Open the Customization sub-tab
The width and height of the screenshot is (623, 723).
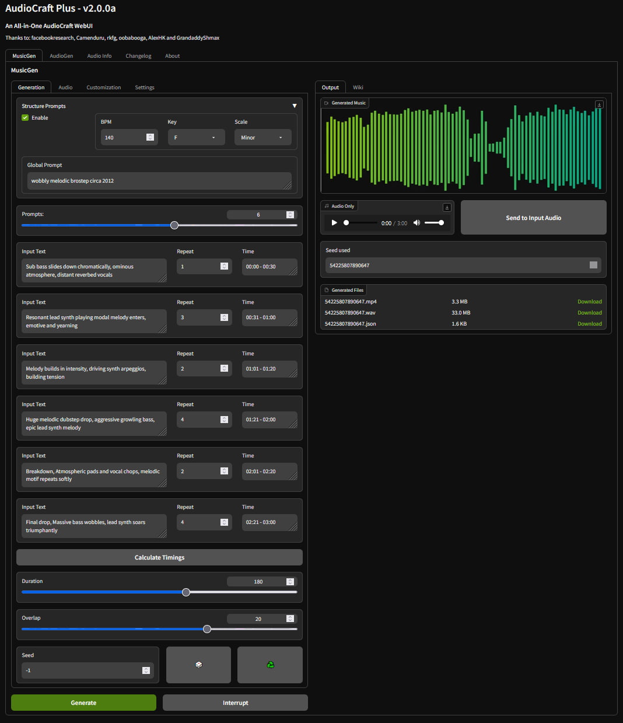[x=104, y=88]
